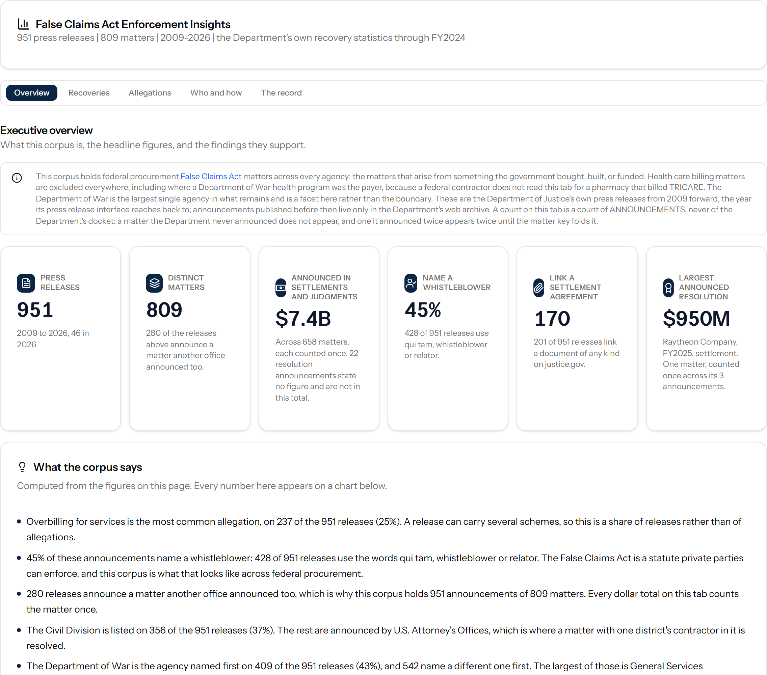Click the Department of War 409 releases bullet

[364, 666]
